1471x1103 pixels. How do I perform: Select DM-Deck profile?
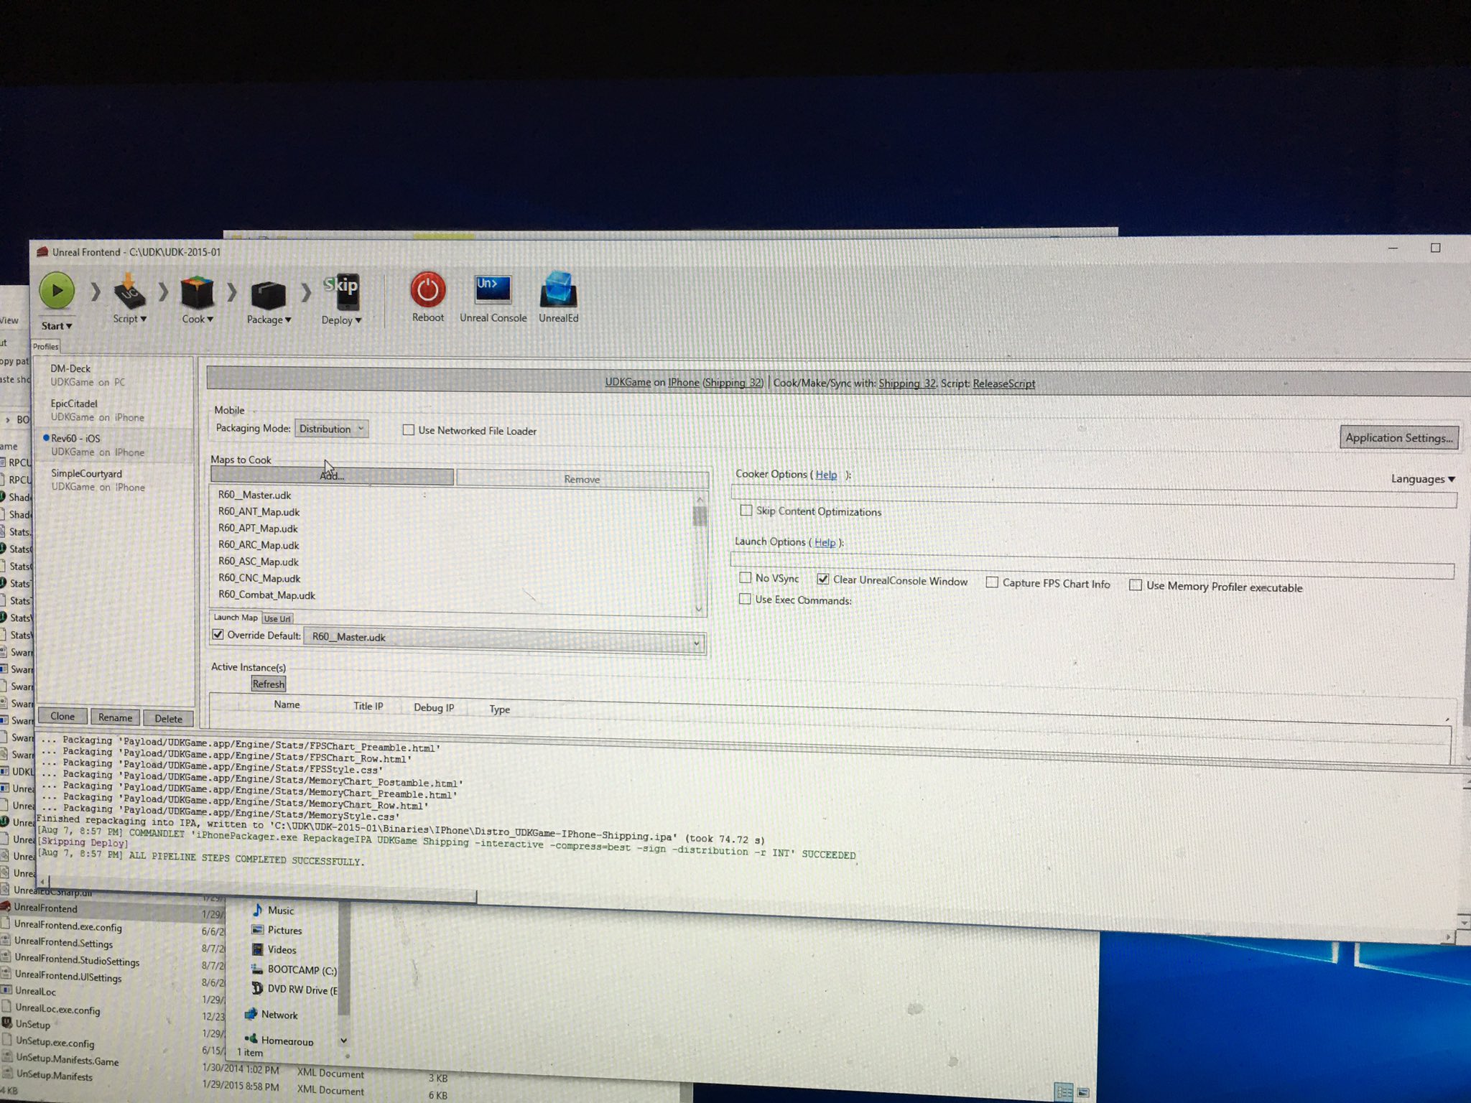coord(115,375)
